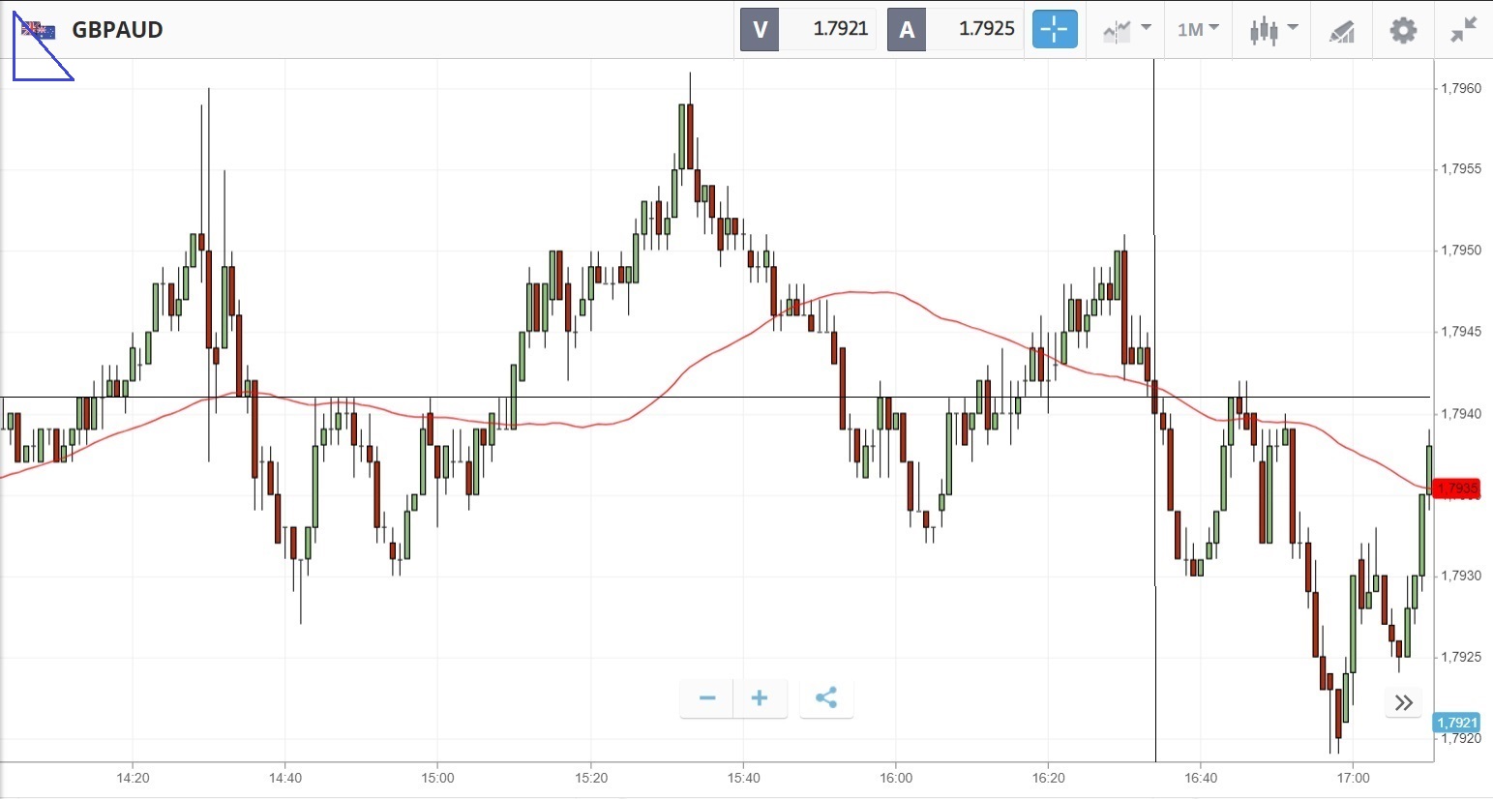Click the red 1,7935 price label

tap(1457, 488)
